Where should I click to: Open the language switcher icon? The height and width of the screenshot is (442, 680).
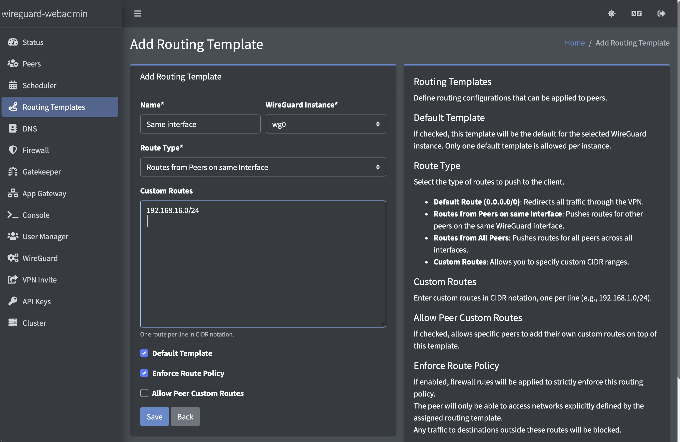(x=636, y=13)
